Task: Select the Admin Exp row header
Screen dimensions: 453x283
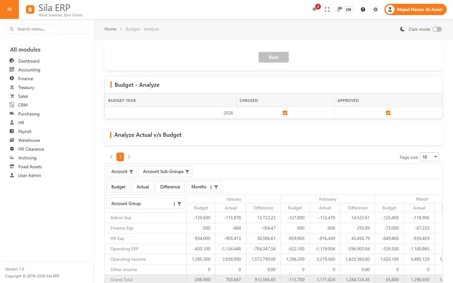Action: tap(145, 218)
